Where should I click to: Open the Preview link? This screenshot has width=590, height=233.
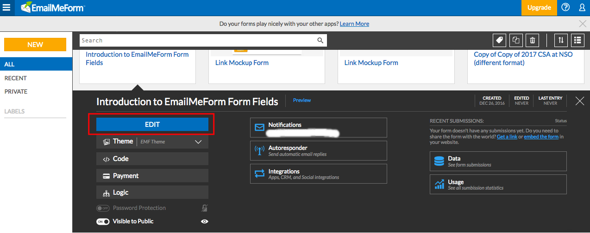click(x=302, y=100)
